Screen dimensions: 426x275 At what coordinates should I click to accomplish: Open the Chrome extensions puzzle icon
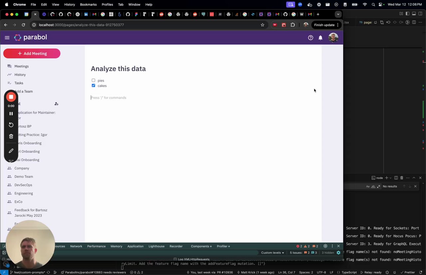293,25
